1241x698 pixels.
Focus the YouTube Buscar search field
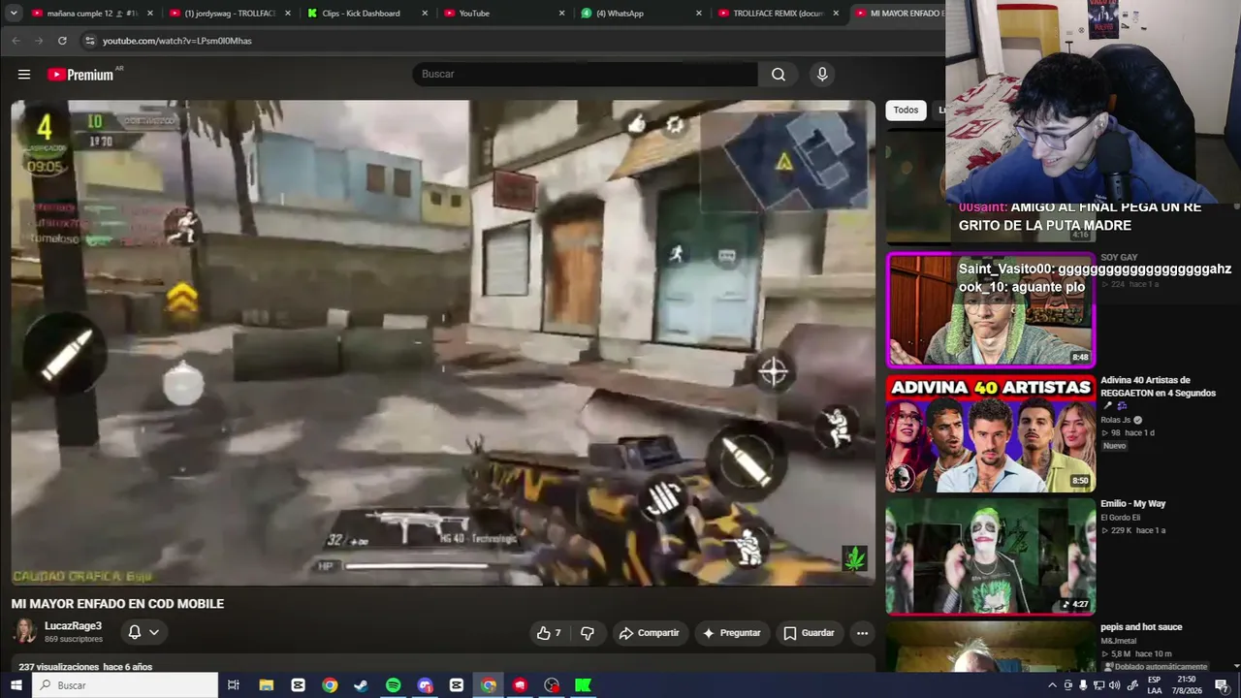click(x=586, y=75)
